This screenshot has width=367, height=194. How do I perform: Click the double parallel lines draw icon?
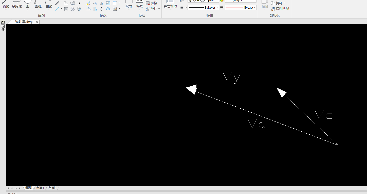[x=57, y=3]
